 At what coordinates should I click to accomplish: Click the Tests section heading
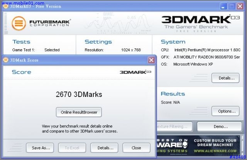[21, 42]
